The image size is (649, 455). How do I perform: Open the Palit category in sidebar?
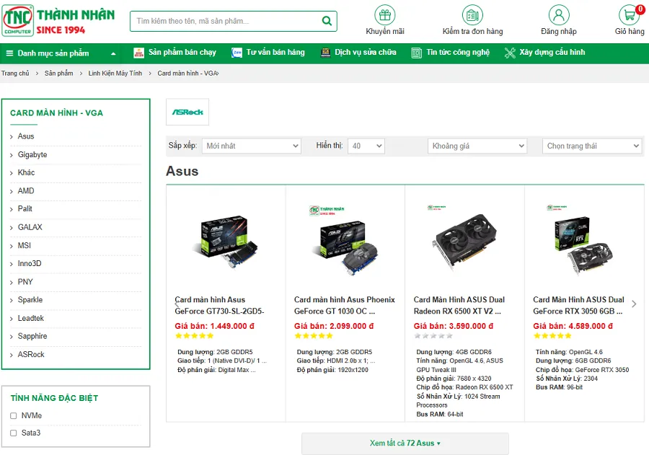25,209
